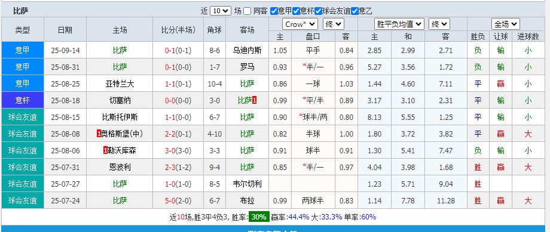Click the 日期 column header

click(65, 30)
